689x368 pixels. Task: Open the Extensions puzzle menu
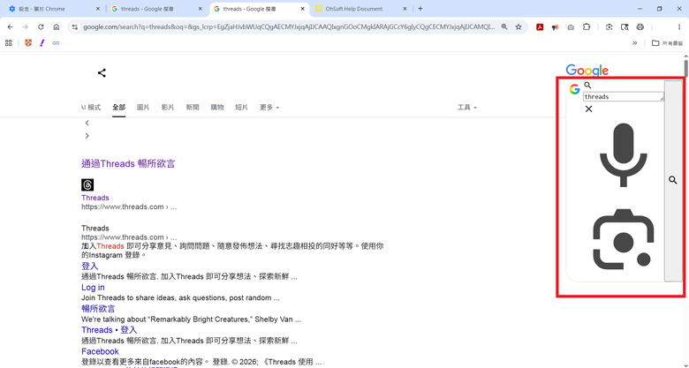(587, 26)
